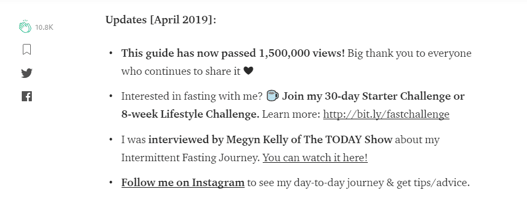Click the black heart emoji after 'share it'
527x211 pixels.
(x=248, y=71)
